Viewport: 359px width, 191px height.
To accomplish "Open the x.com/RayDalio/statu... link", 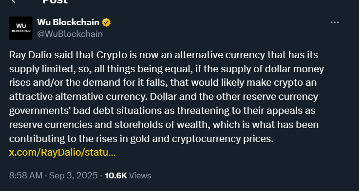I will [62, 153].
